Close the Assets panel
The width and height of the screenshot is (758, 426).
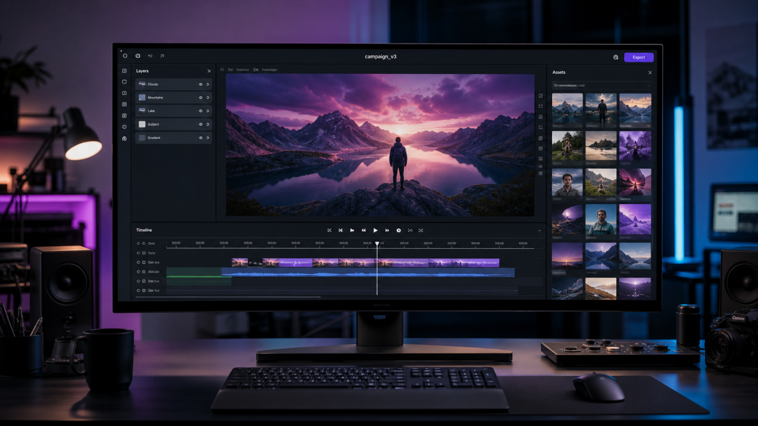(650, 73)
